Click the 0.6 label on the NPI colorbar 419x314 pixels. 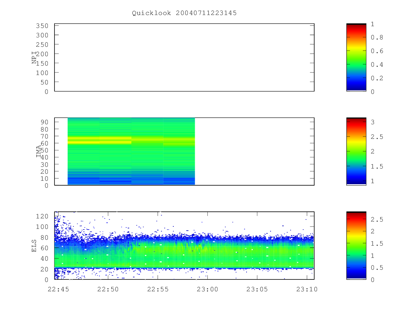[x=377, y=51]
